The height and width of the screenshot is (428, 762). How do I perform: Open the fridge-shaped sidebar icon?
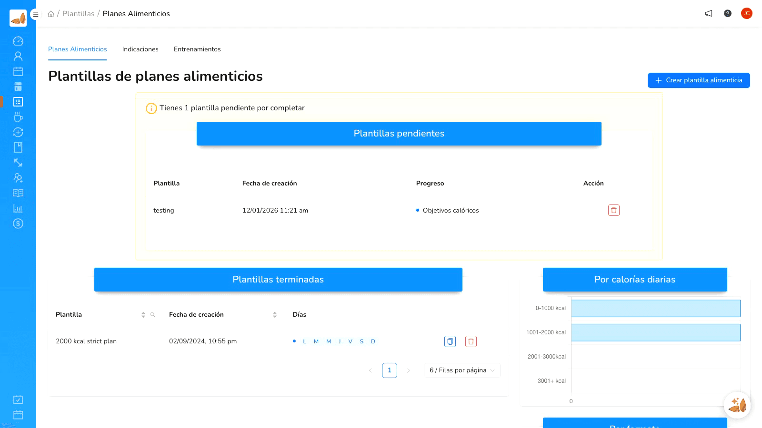pos(18,87)
